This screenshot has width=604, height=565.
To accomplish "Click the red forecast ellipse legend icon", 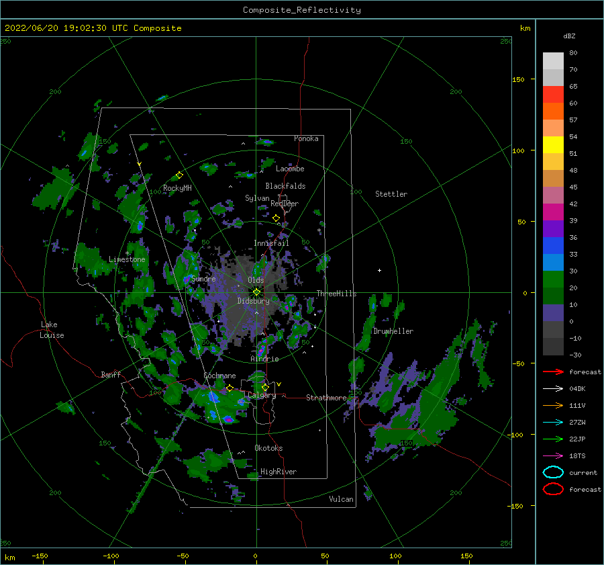I will [553, 489].
